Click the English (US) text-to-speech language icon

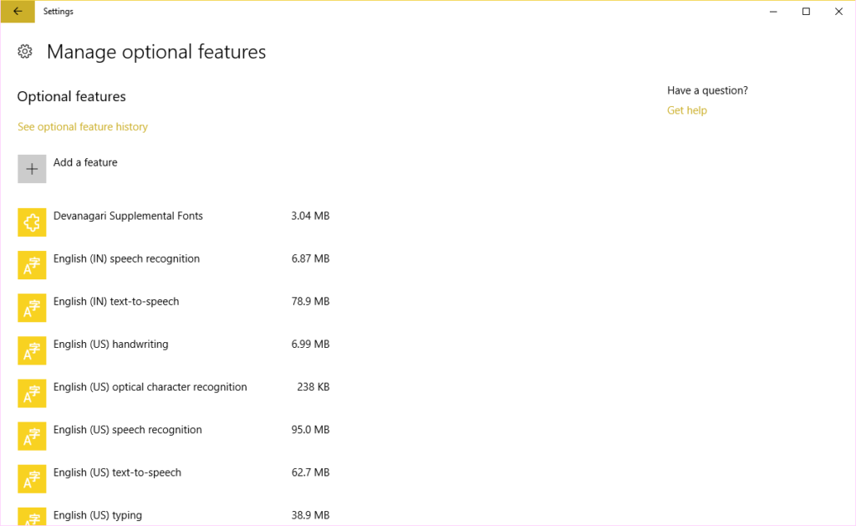point(32,479)
